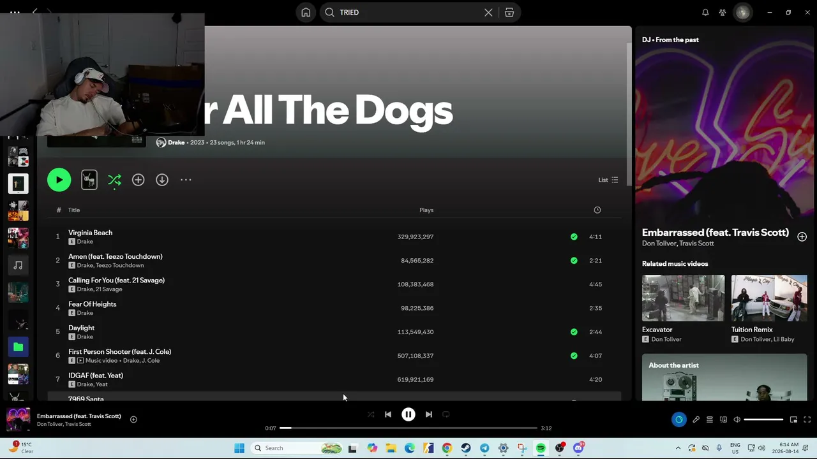This screenshot has height=459, width=817.
Task: Go to Spotify Home
Action: point(306,12)
